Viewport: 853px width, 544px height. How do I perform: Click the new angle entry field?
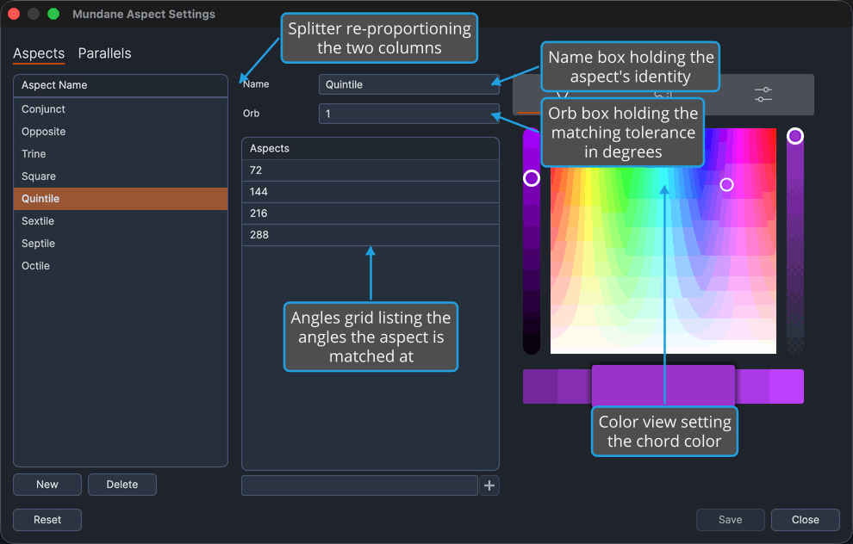pyautogui.click(x=359, y=485)
